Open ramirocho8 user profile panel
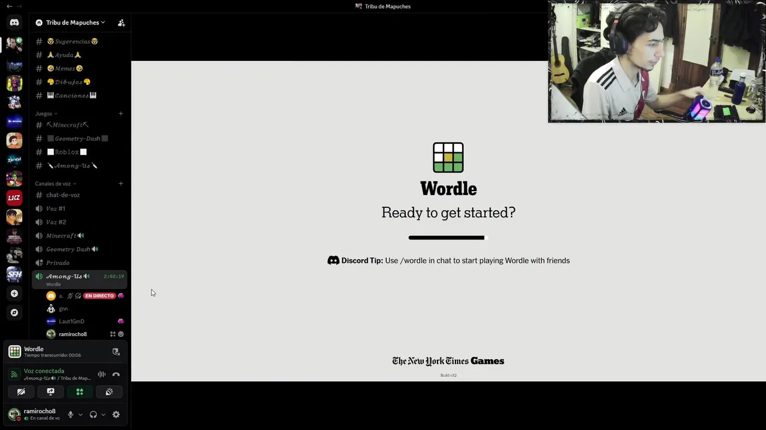Image resolution: width=766 pixels, height=430 pixels. point(35,414)
